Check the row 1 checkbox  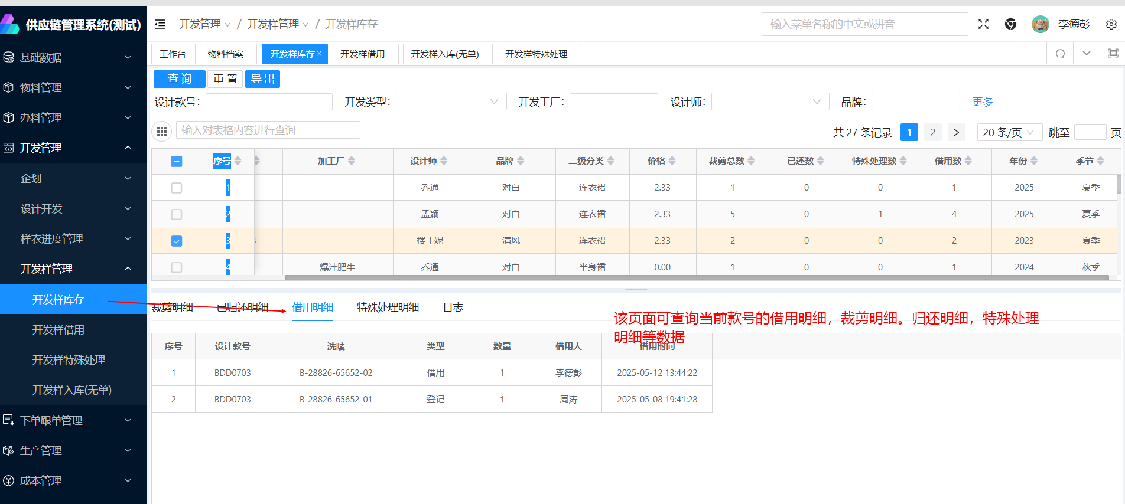tap(177, 188)
